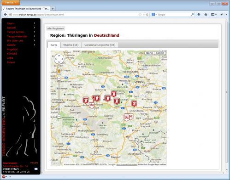
Task: Switch to the Städte (10) tab
Action: [x=71, y=45]
